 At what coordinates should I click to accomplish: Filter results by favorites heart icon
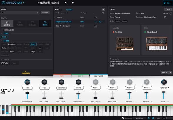103,13
